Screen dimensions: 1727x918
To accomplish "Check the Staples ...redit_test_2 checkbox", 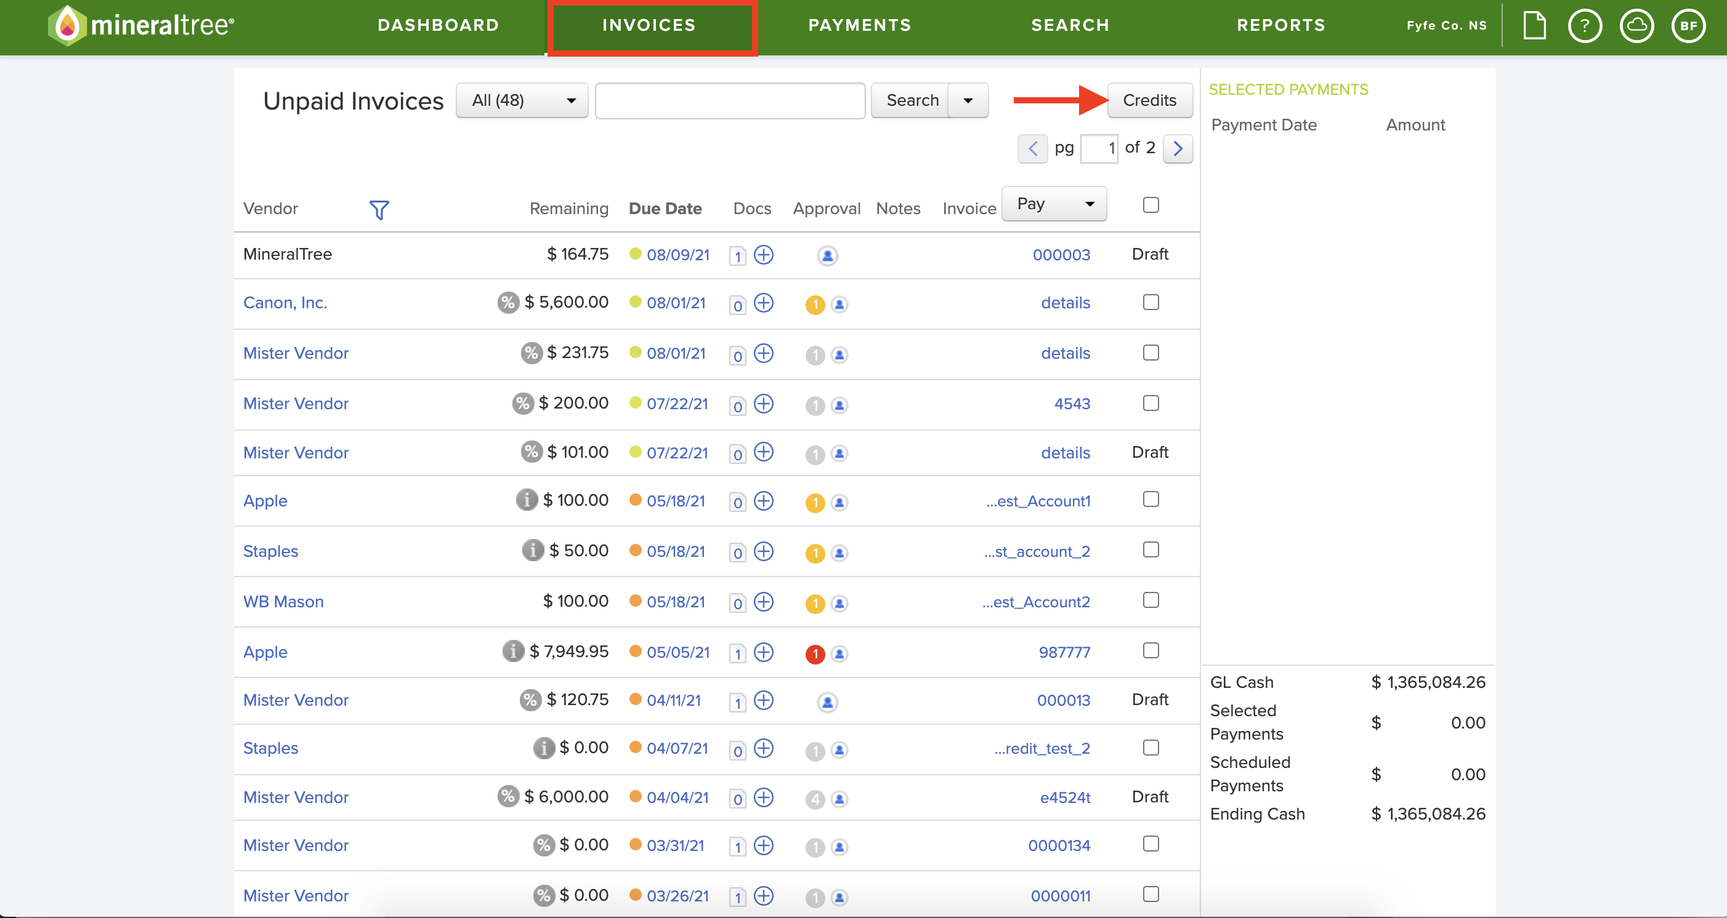I will 1151,747.
